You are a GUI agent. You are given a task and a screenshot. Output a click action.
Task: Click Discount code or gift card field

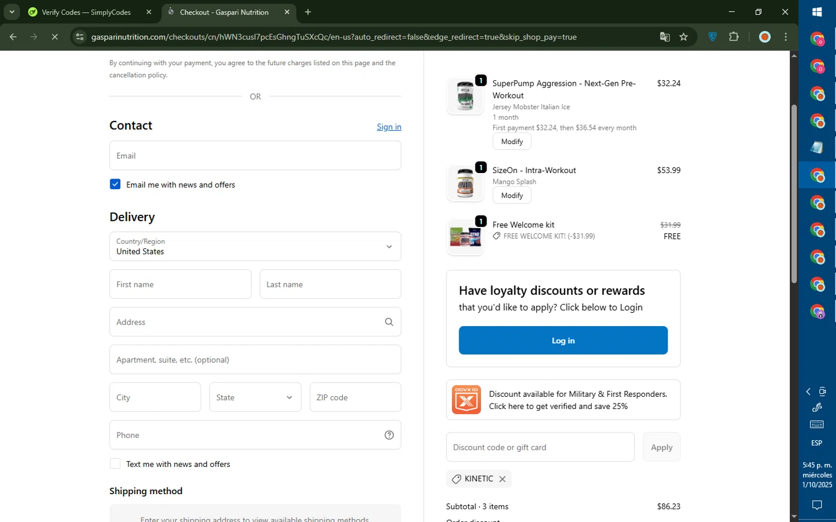click(x=540, y=447)
